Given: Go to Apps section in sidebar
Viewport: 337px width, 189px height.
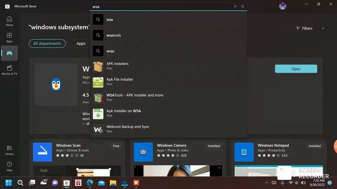Looking at the screenshot, I should click(9, 37).
